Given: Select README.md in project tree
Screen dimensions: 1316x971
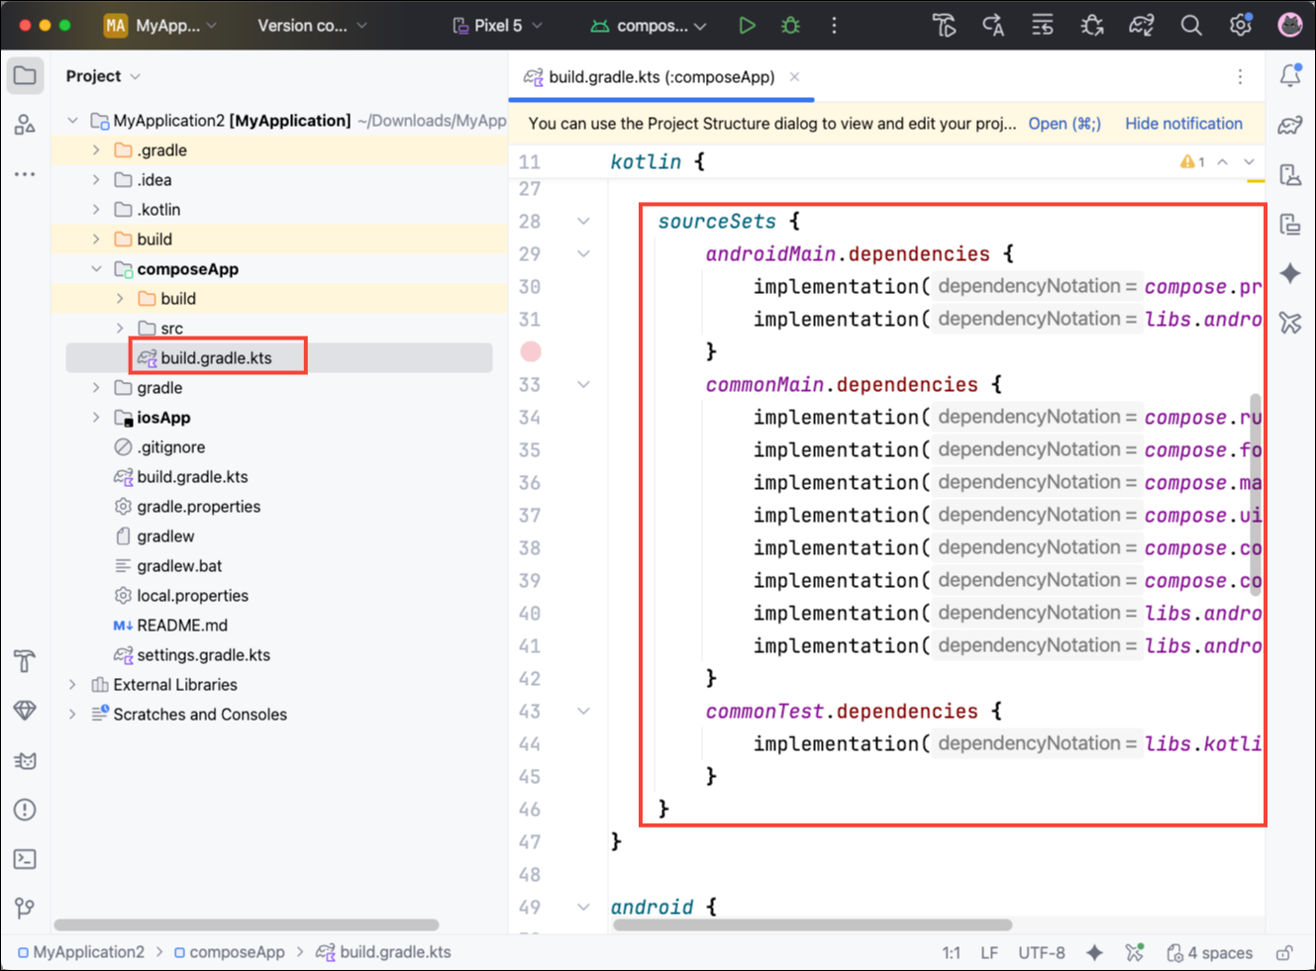Looking at the screenshot, I should (182, 626).
